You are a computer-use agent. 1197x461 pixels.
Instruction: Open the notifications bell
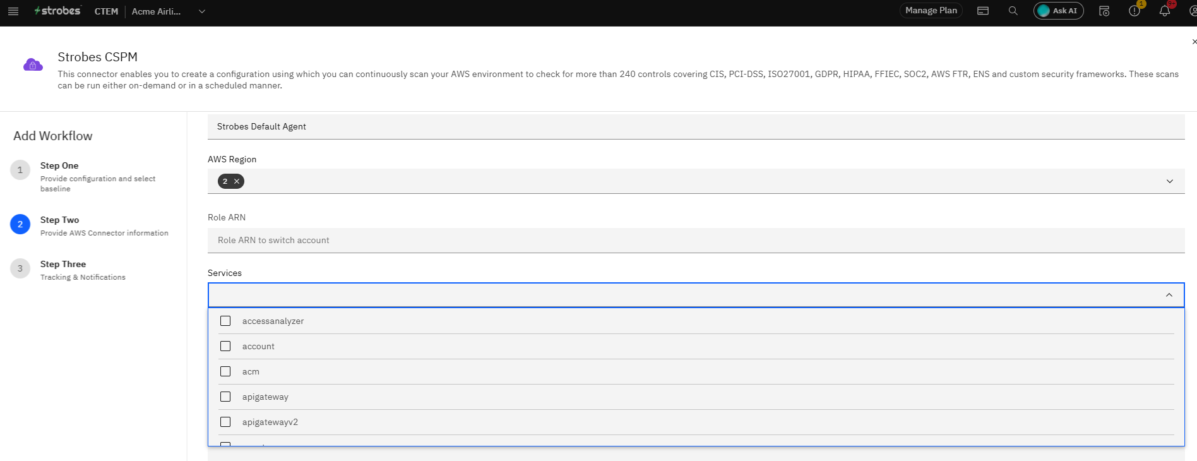1165,11
